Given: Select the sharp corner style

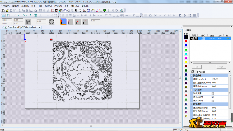Looking at the screenshot, I should pos(63,22).
